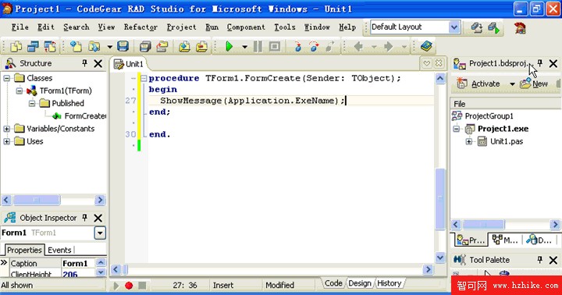Select the Unit1 editor tab

(x=129, y=64)
